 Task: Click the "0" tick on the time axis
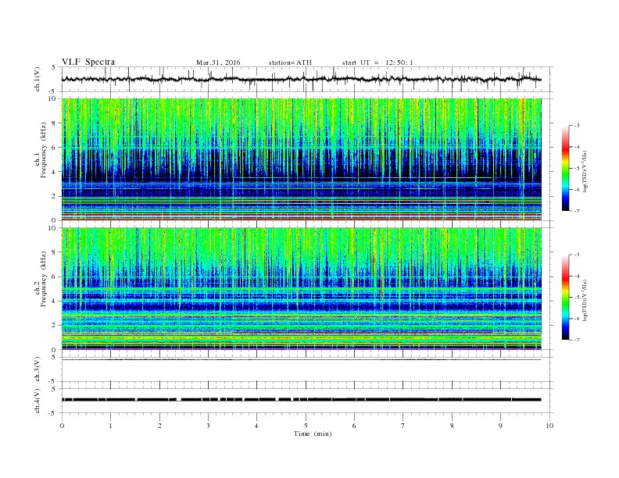pos(62,426)
